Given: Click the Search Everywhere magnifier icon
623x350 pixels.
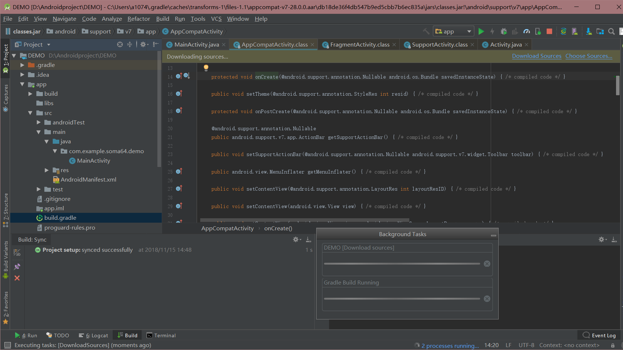Looking at the screenshot, I should (612, 32).
